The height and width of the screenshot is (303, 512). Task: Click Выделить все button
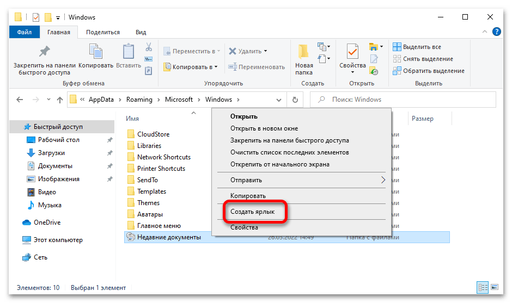tap(417, 47)
